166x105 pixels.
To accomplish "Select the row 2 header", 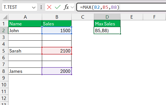I will pos(4,30).
